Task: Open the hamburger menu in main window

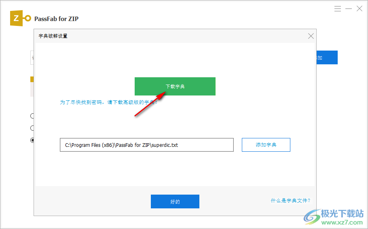Action: (x=338, y=8)
